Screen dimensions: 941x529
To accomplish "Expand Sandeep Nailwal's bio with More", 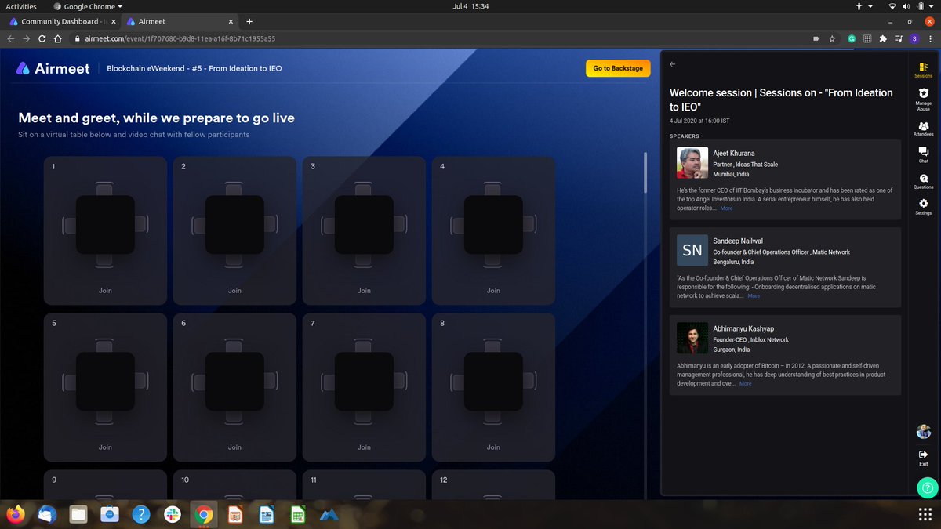I will coord(753,296).
